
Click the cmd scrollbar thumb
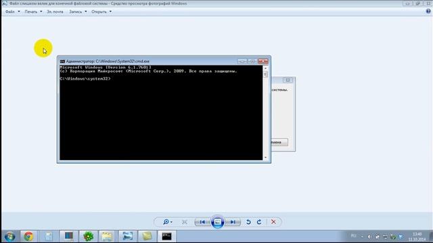pyautogui.click(x=265, y=74)
